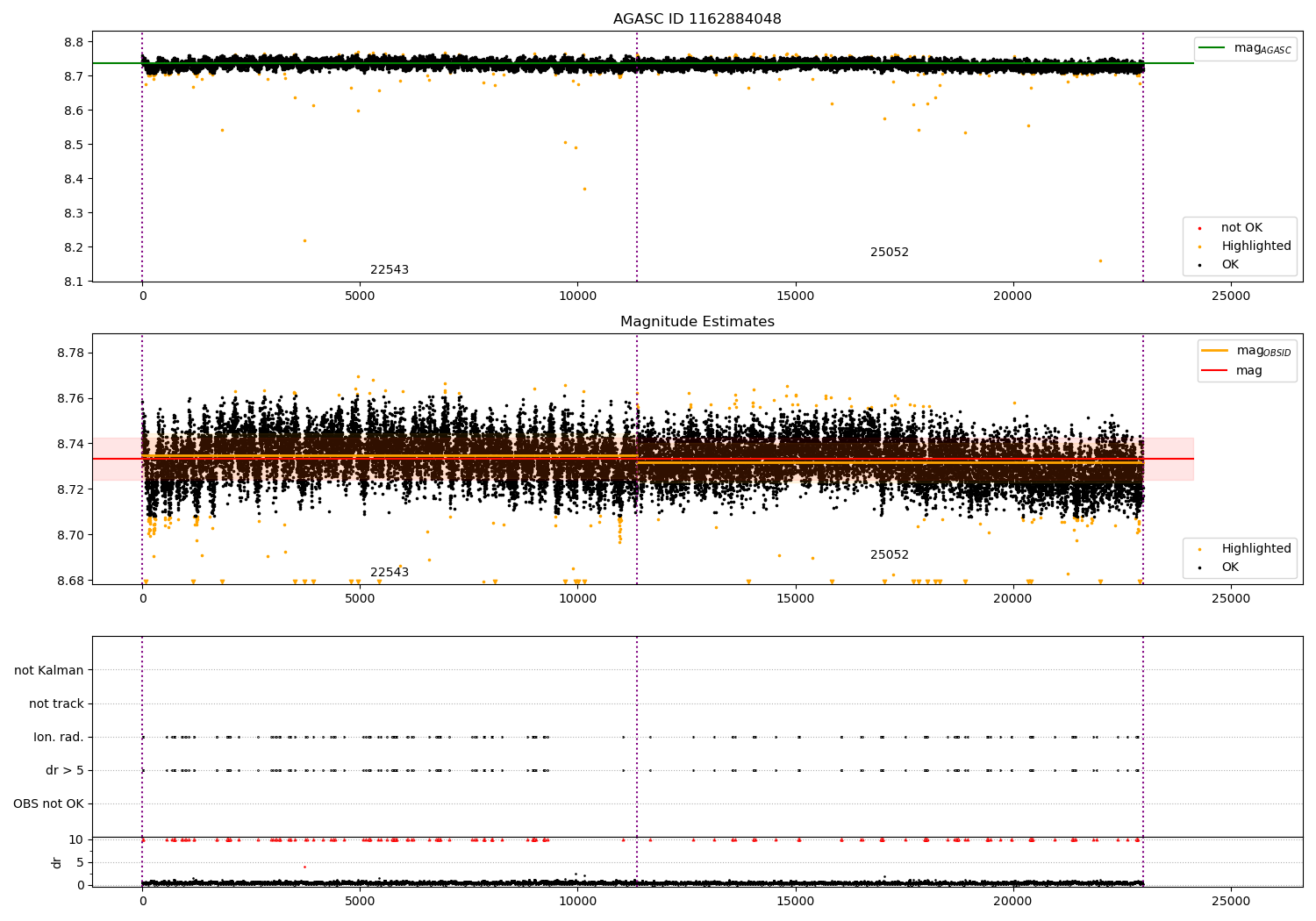The height and width of the screenshot is (921, 1316).
Task: Click the 'not OK' legend entry in top plot
Action: coord(1232,228)
